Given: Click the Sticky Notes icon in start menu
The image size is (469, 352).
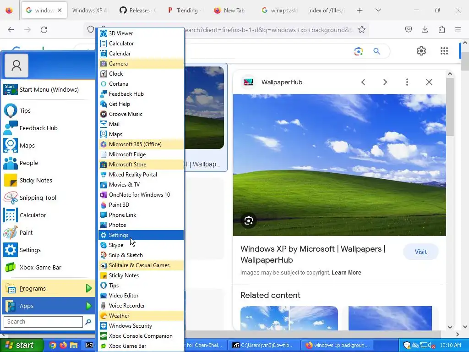Looking at the screenshot, I should pyautogui.click(x=11, y=180).
